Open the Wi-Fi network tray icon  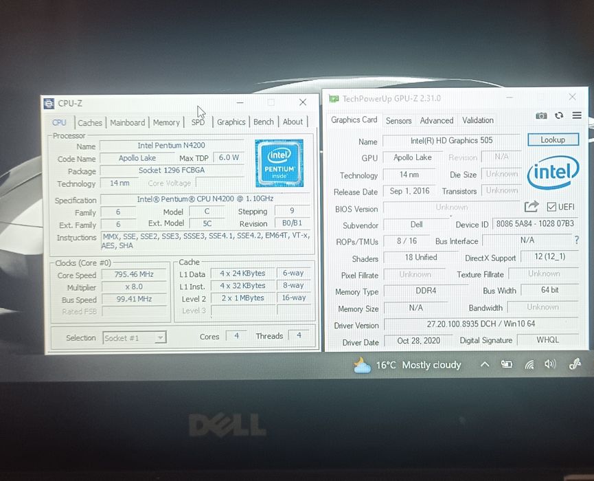(x=529, y=365)
